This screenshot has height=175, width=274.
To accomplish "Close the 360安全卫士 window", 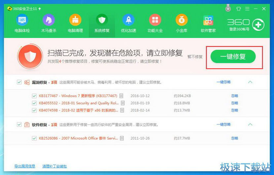I will (264, 9).
